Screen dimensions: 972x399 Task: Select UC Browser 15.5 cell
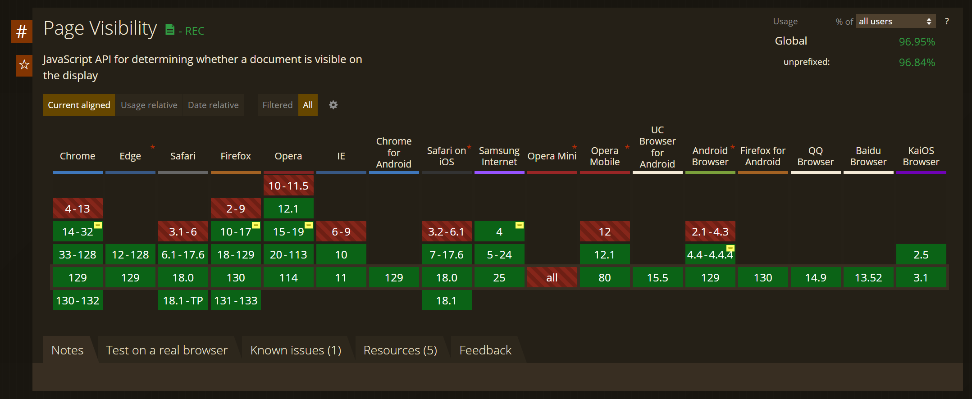point(657,277)
